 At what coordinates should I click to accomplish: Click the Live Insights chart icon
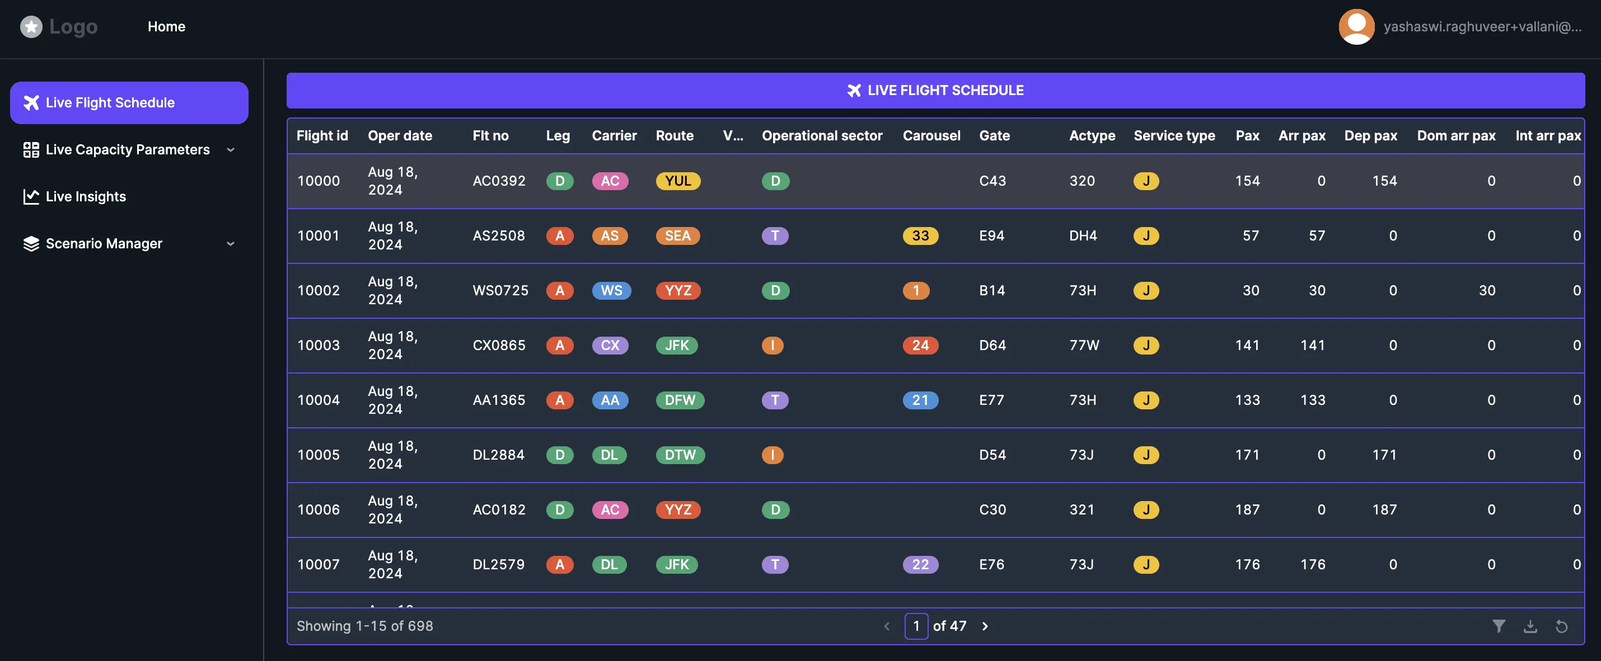[x=31, y=197]
